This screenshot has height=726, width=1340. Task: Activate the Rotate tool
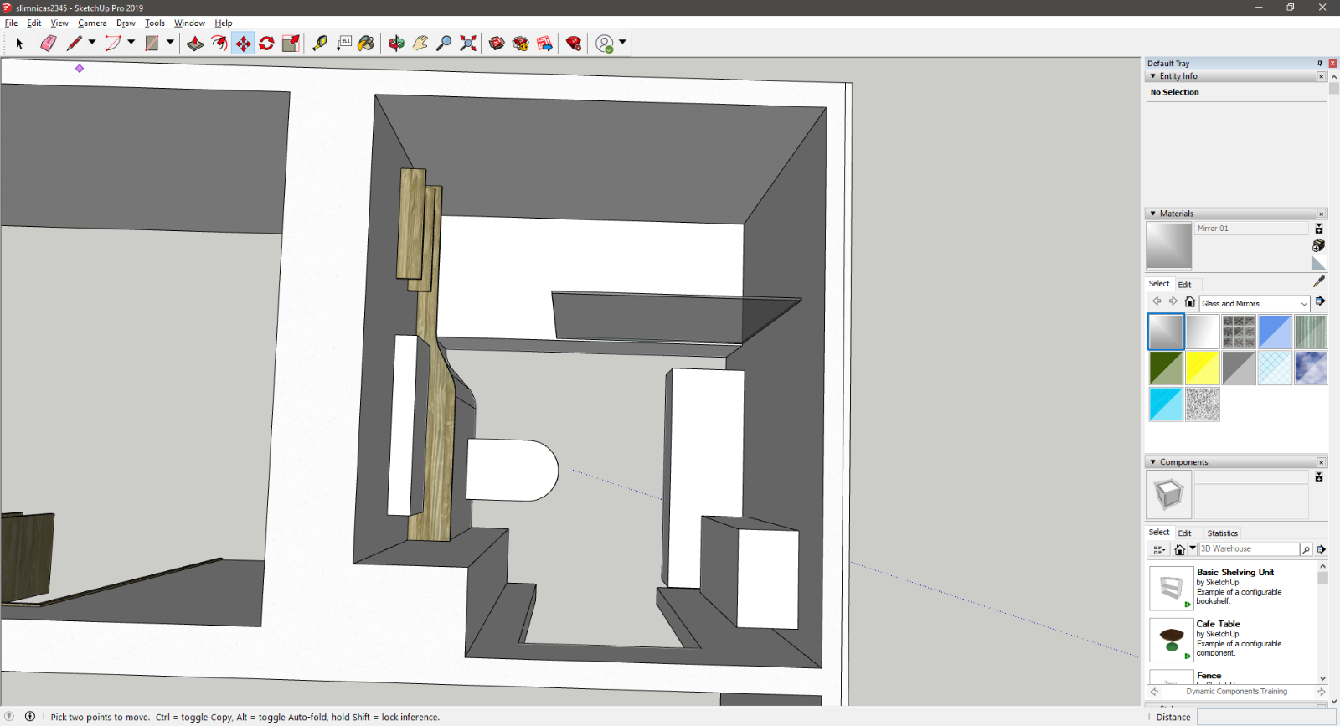(267, 44)
